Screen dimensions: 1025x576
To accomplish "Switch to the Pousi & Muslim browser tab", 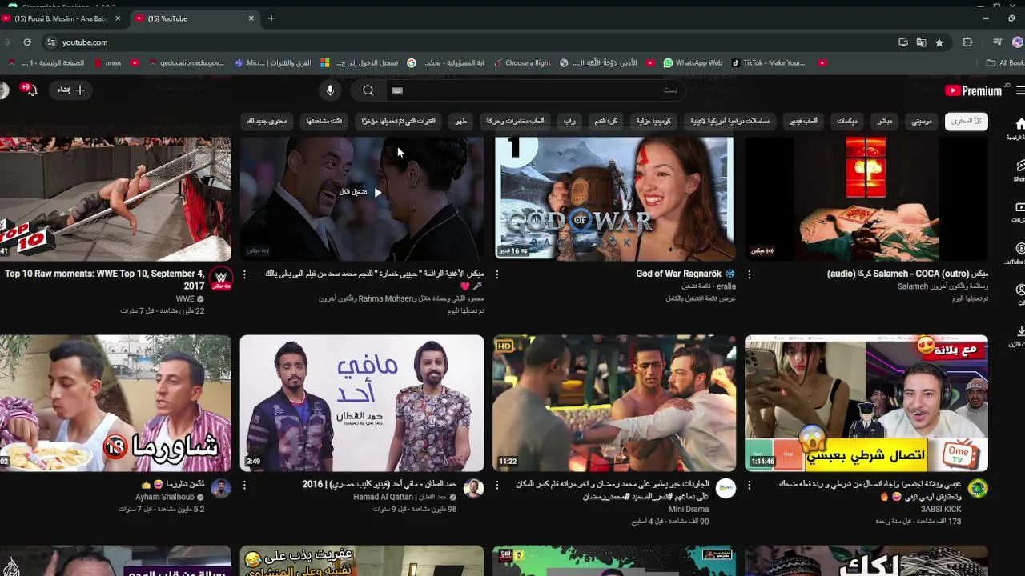I will click(x=62, y=18).
